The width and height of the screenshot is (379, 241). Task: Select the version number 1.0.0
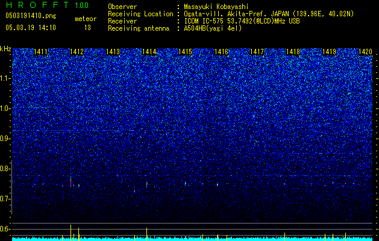click(x=81, y=5)
